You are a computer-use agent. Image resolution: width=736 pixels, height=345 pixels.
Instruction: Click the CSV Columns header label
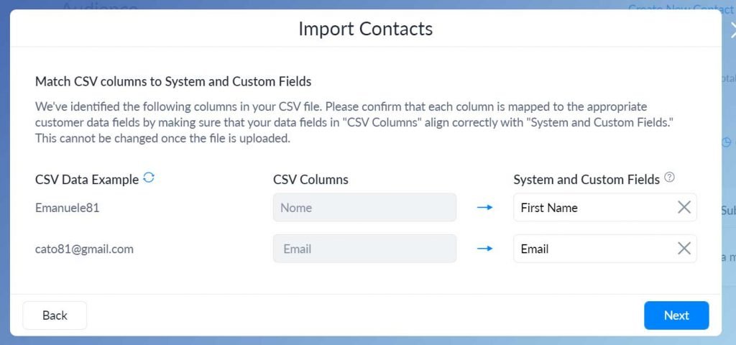(310, 180)
